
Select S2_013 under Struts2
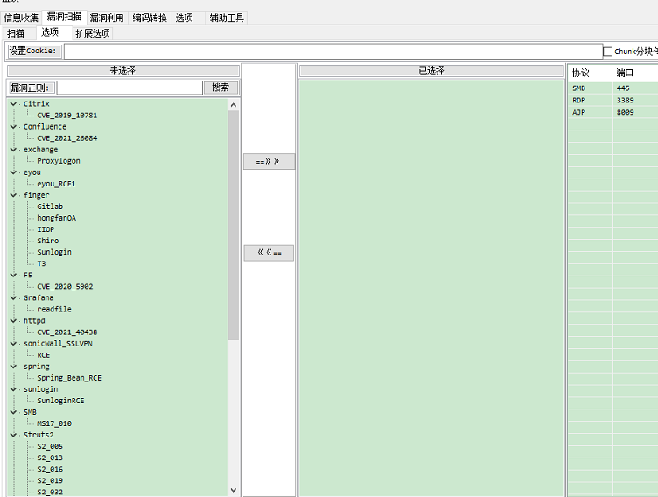coord(50,458)
